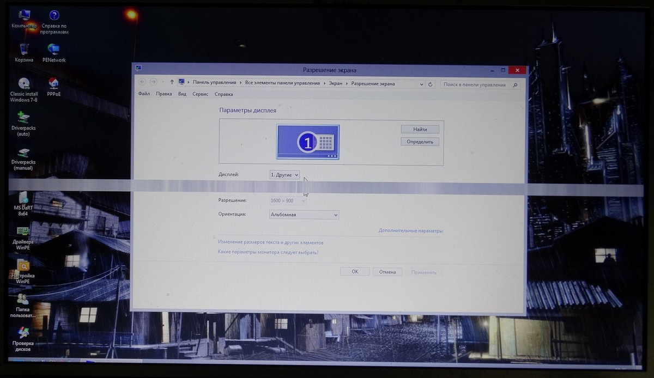Launch Проверка дисков disk check icon
The height and width of the screenshot is (378, 654).
(x=23, y=333)
